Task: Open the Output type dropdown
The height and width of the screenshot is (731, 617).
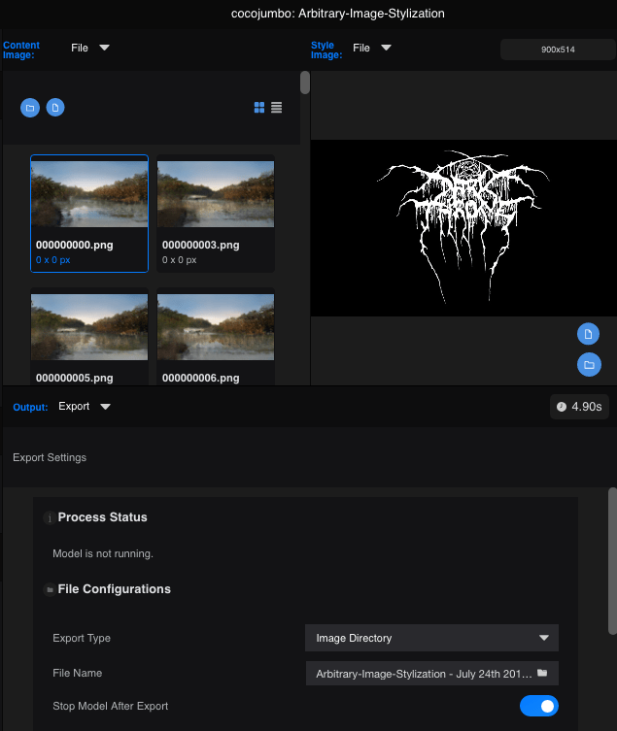Action: (86, 407)
